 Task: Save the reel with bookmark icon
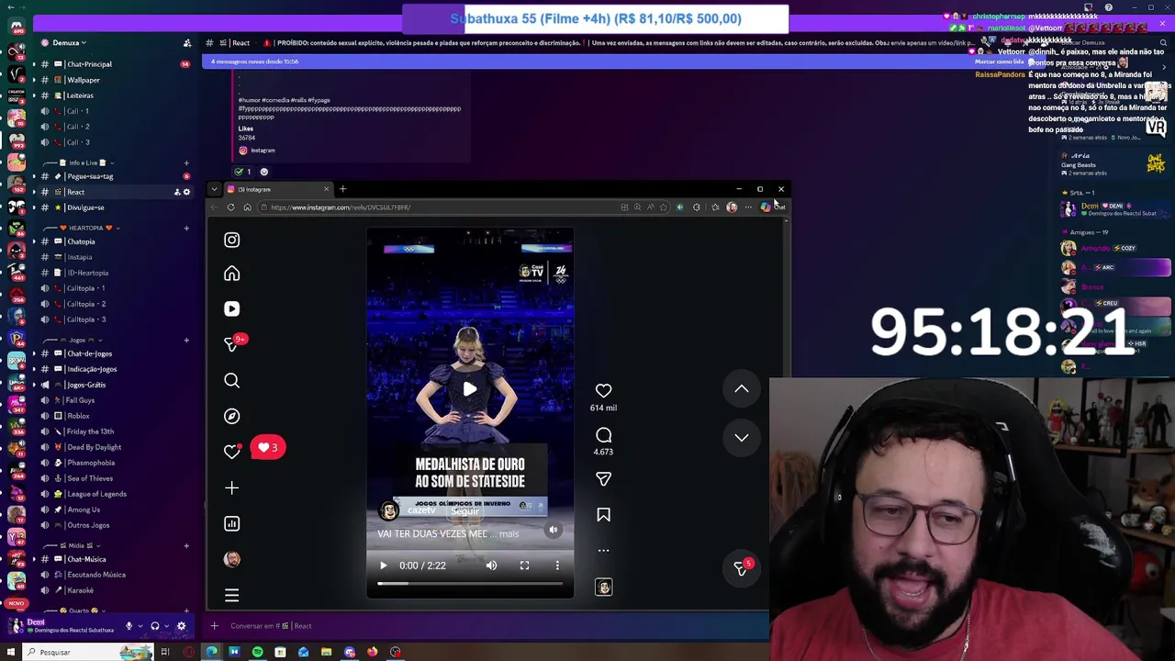click(x=603, y=515)
